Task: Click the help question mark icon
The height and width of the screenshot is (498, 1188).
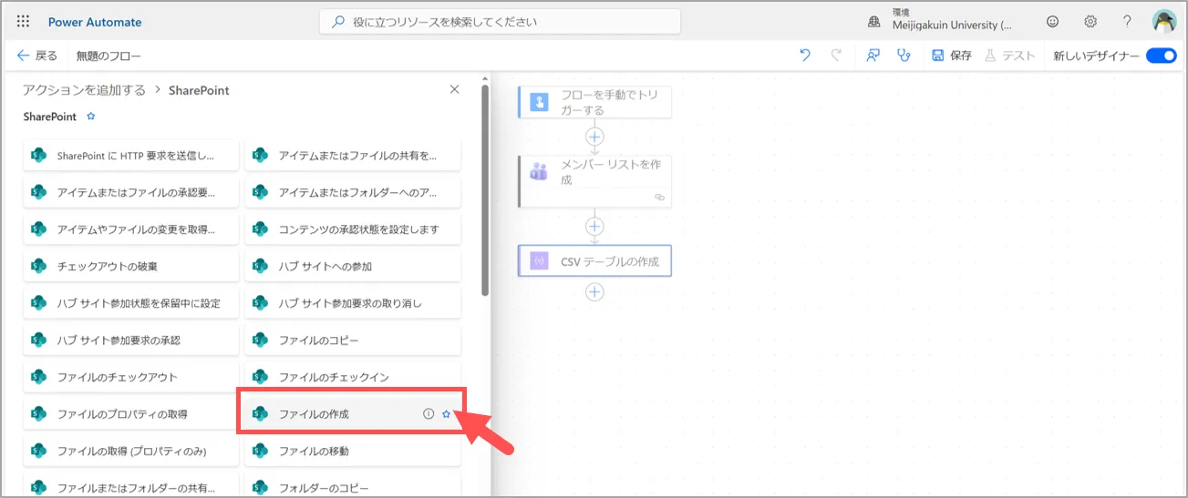Action: tap(1127, 22)
